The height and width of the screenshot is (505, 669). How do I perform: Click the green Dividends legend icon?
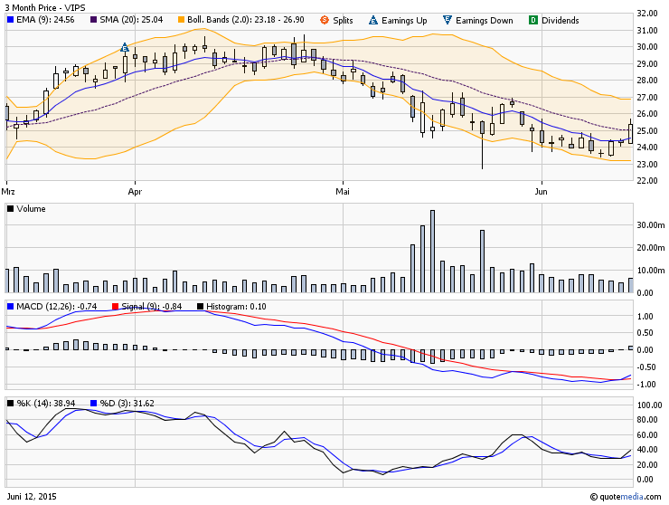point(532,20)
